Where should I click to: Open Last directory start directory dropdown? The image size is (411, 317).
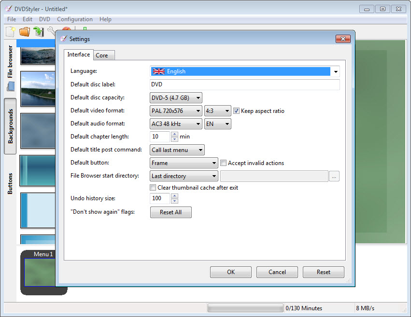point(184,176)
